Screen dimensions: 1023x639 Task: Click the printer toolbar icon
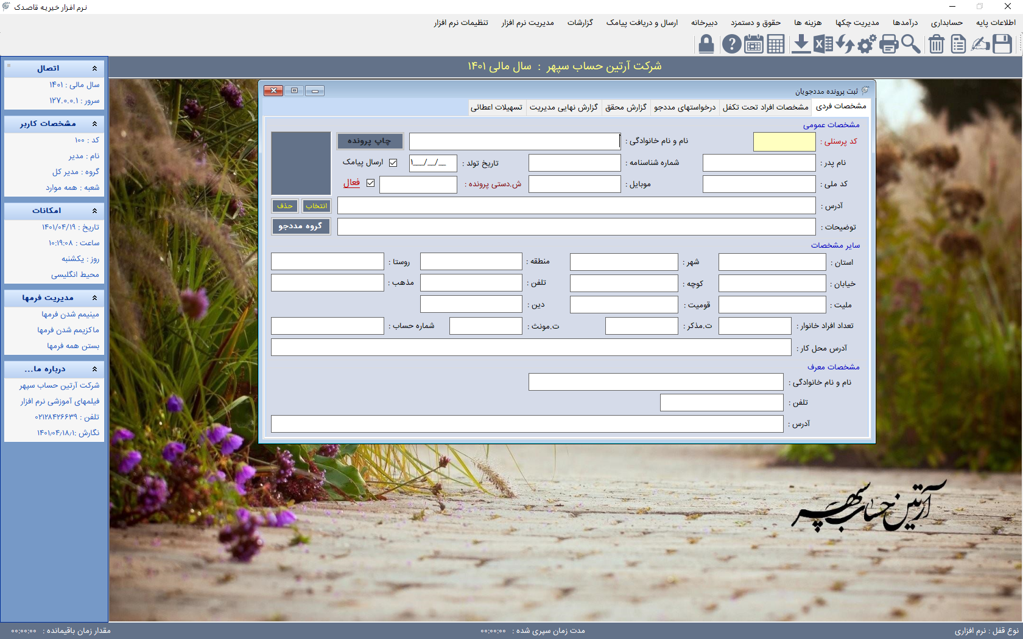click(x=889, y=44)
